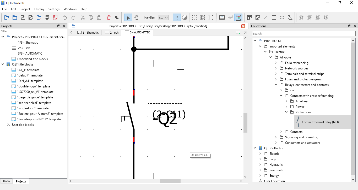Image resolution: width=358 pixels, height=190 pixels.
Task: Add a text field tool
Action: 249,17
